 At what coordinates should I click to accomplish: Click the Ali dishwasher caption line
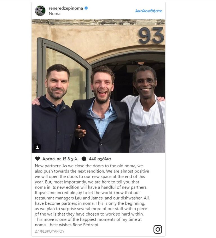click(x=92, y=198)
